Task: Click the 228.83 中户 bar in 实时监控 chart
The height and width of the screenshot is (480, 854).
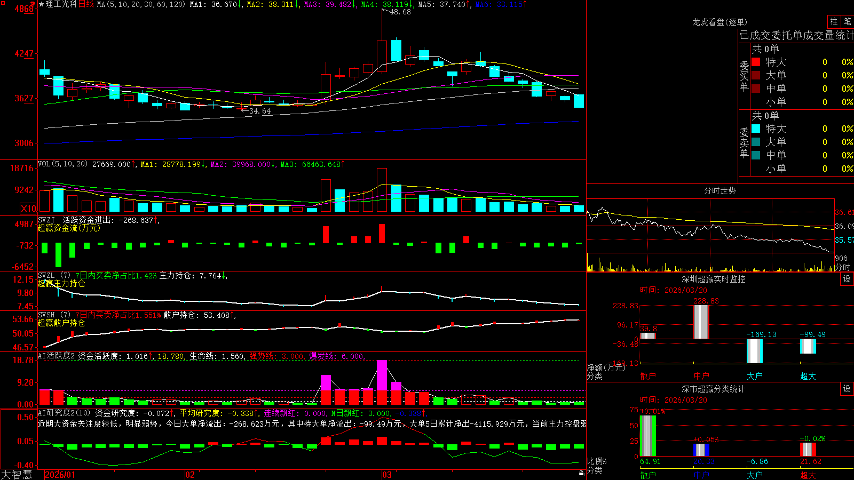Action: pyautogui.click(x=701, y=322)
